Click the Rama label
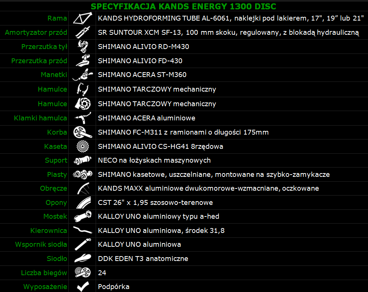Image resolution: width=368 pixels, height=292 pixels. (x=57, y=18)
